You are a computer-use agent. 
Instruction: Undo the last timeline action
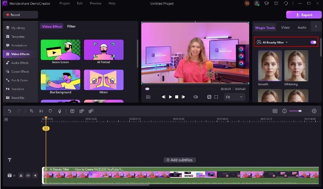10,111
